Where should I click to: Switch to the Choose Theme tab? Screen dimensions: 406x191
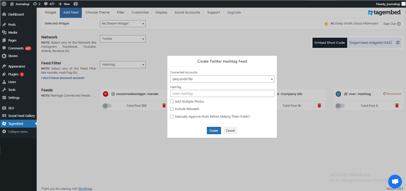[x=98, y=12]
